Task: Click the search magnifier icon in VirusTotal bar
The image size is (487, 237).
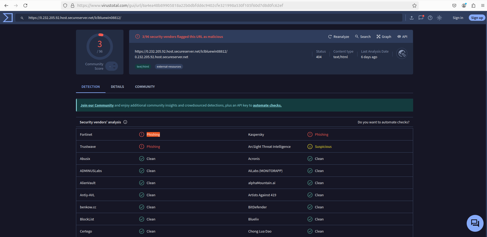Action: click(22, 18)
